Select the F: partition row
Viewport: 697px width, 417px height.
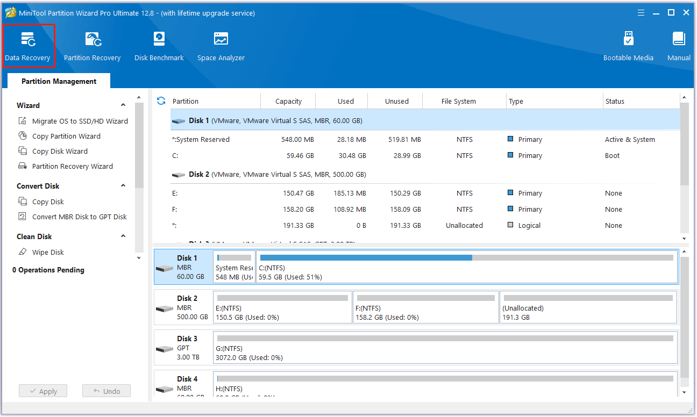pos(425,209)
